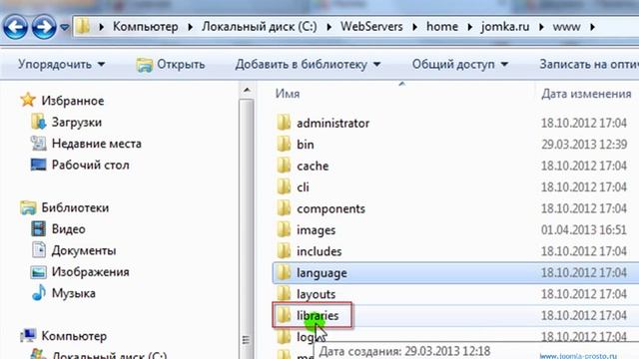Navigate to jomka.ru in breadcrumb

point(505,27)
